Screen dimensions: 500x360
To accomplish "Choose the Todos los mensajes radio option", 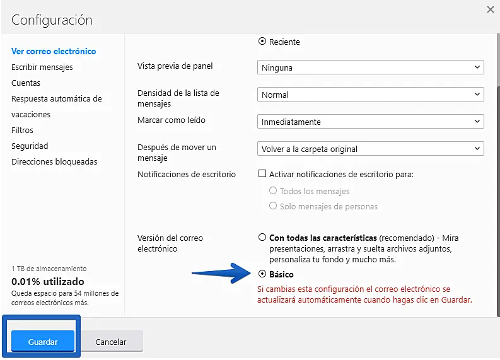I will 273,190.
